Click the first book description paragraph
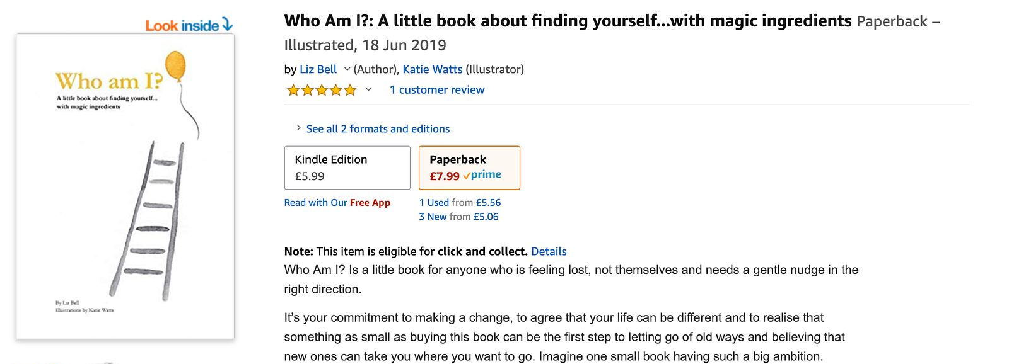The width and height of the screenshot is (1009, 364). coord(571,279)
